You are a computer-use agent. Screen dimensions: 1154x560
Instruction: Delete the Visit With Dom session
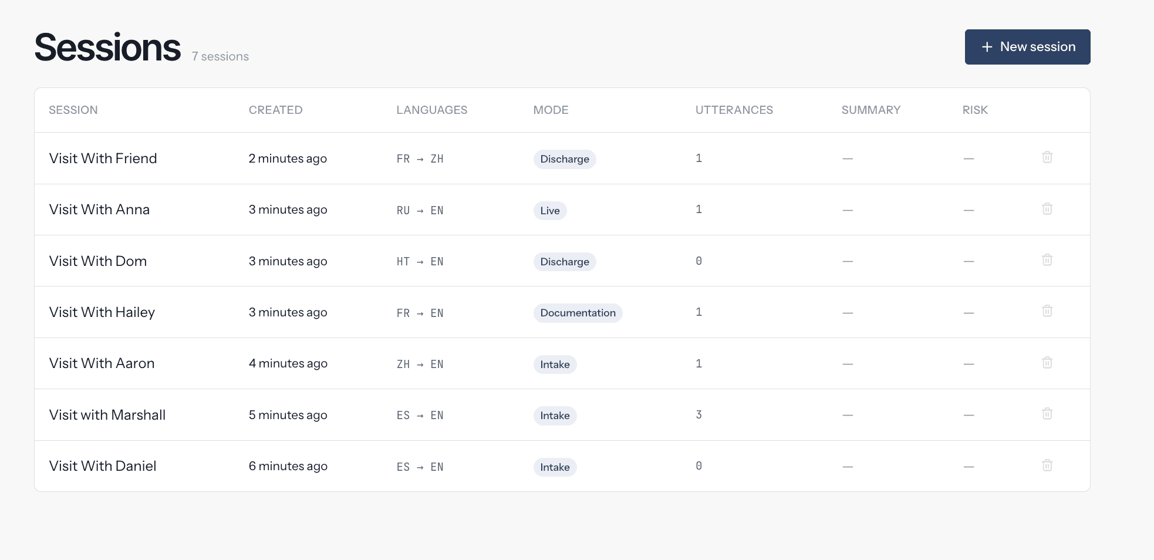(1047, 260)
